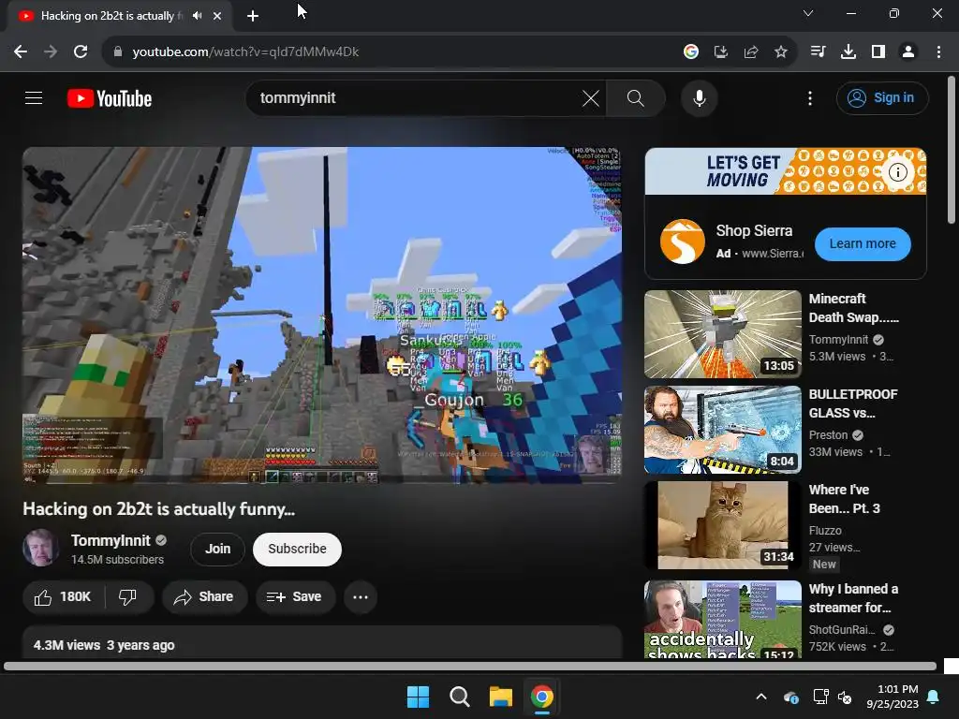Toggle the Chrome side panel
Image resolution: width=959 pixels, height=719 pixels.
[878, 52]
